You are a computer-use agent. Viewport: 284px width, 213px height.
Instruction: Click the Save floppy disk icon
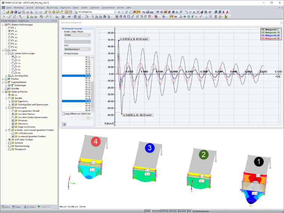(x=19, y=12)
